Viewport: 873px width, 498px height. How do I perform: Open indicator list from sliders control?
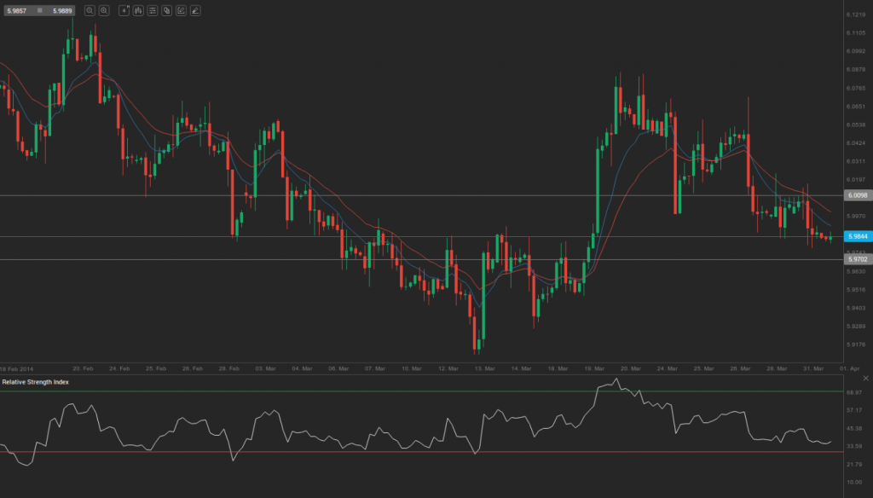[x=153, y=11]
